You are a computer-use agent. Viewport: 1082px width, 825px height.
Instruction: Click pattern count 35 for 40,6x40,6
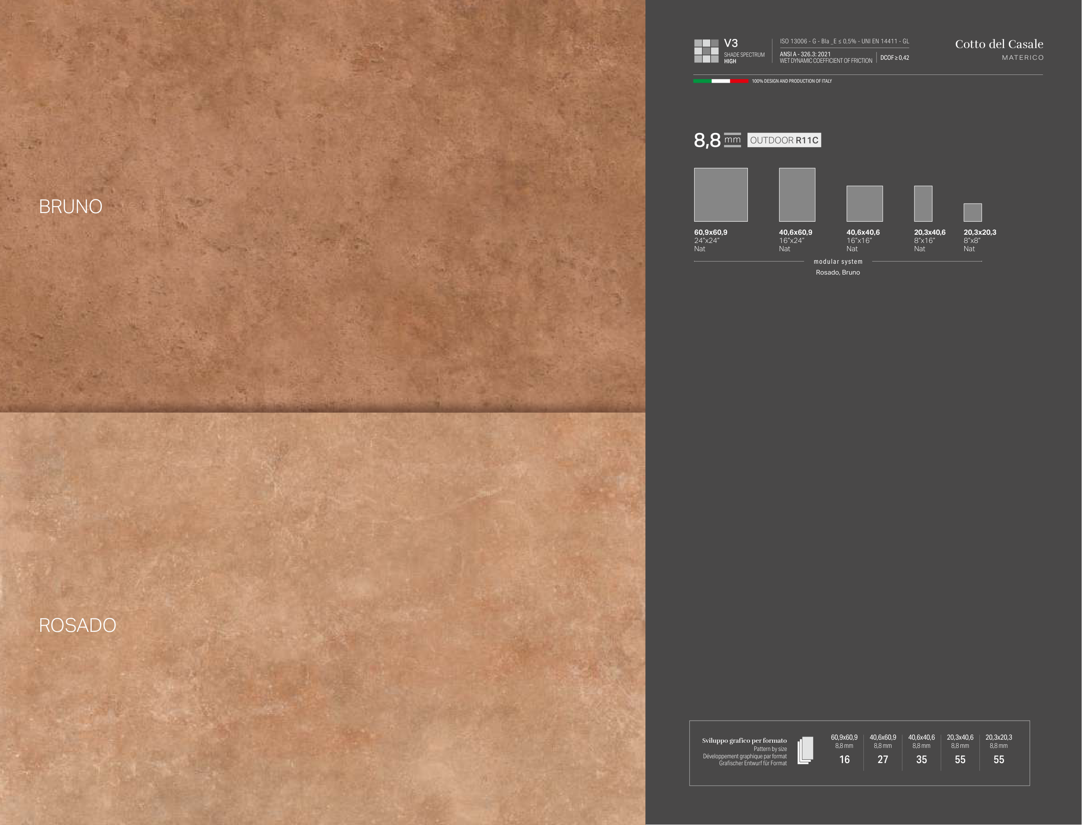(921, 760)
